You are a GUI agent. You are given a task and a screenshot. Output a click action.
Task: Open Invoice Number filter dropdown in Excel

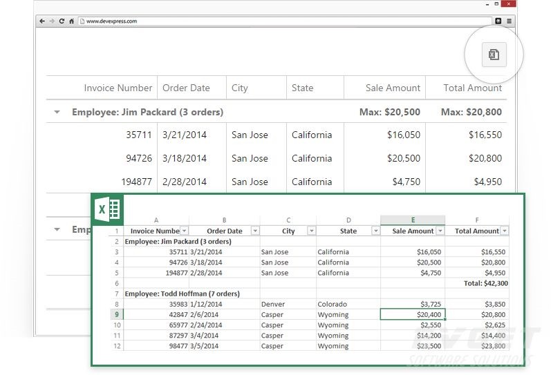pyautogui.click(x=184, y=231)
